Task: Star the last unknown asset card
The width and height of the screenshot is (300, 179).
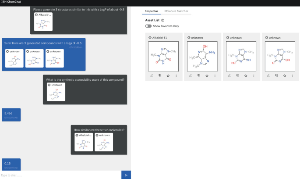Action: (x=285, y=75)
